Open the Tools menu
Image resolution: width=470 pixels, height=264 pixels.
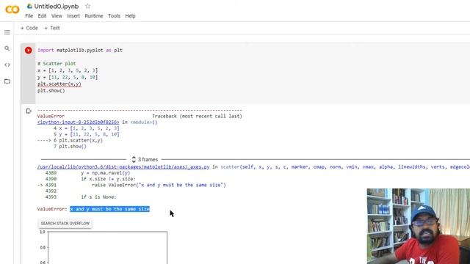click(114, 16)
